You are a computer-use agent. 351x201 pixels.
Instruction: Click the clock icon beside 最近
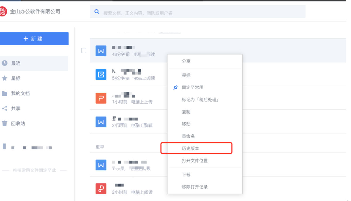(5, 63)
